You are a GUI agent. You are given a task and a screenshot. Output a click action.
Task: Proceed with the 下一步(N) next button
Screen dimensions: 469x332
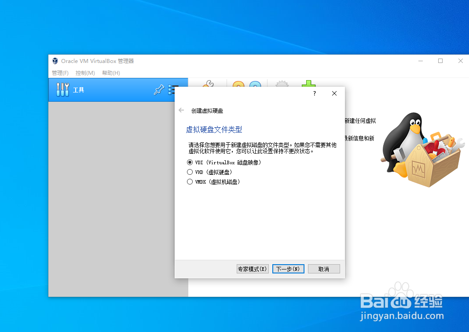click(x=288, y=269)
